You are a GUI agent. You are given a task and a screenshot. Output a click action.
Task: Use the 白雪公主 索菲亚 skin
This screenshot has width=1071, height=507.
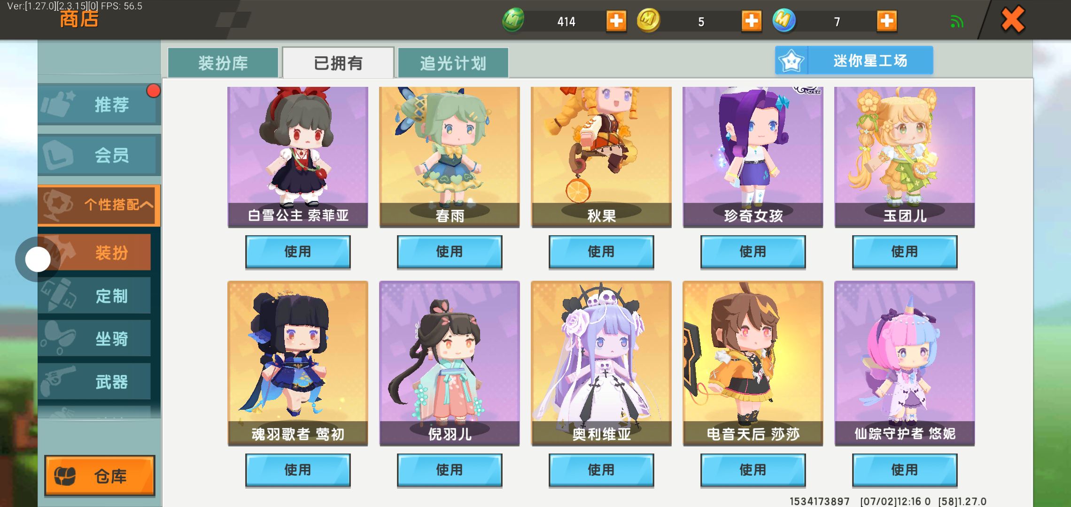click(298, 252)
